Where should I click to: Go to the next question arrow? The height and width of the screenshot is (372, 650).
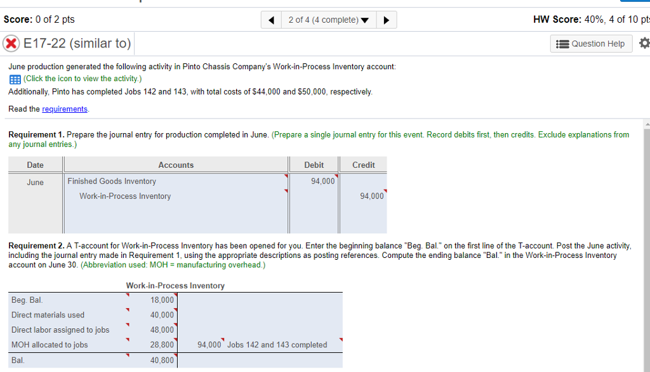coord(387,20)
